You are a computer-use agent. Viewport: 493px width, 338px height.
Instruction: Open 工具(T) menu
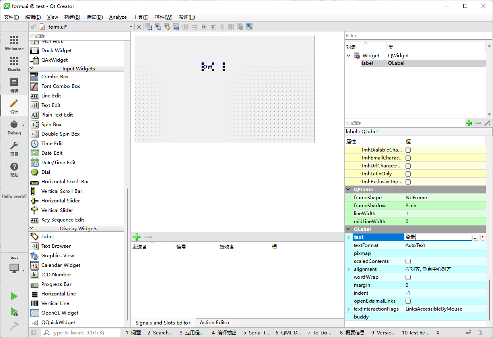click(141, 17)
